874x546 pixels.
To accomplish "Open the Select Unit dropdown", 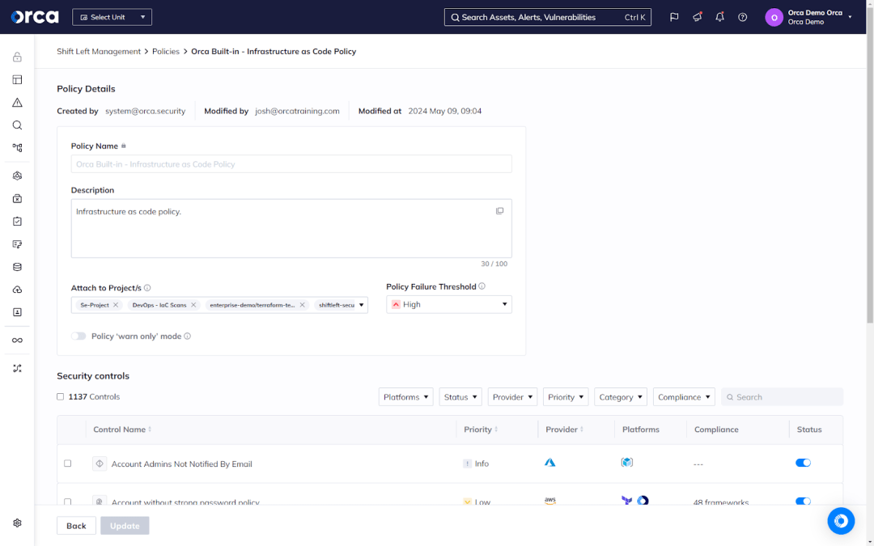I will (x=112, y=17).
